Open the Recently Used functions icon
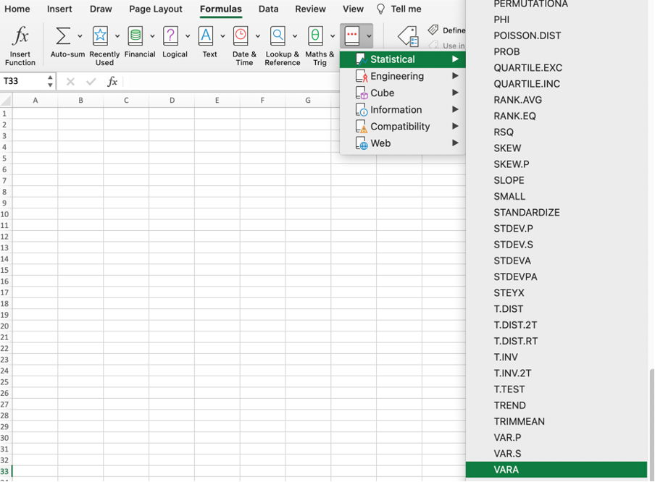655x482 pixels. pos(100,36)
